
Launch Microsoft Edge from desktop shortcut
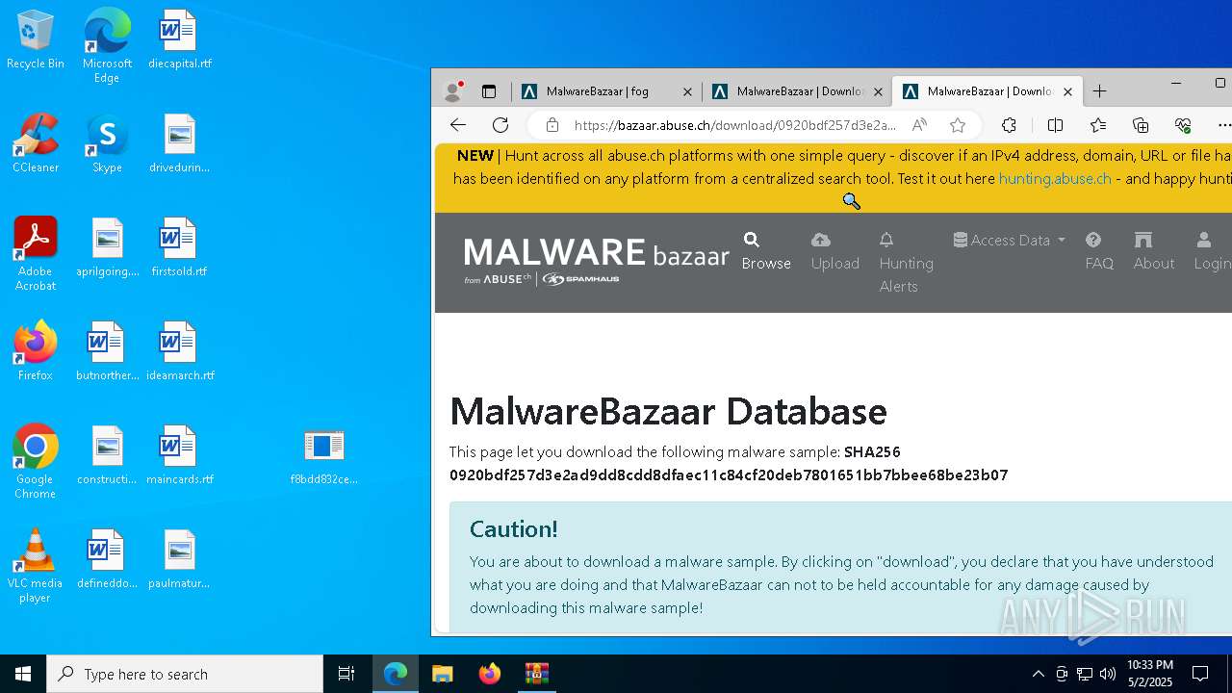(x=107, y=46)
